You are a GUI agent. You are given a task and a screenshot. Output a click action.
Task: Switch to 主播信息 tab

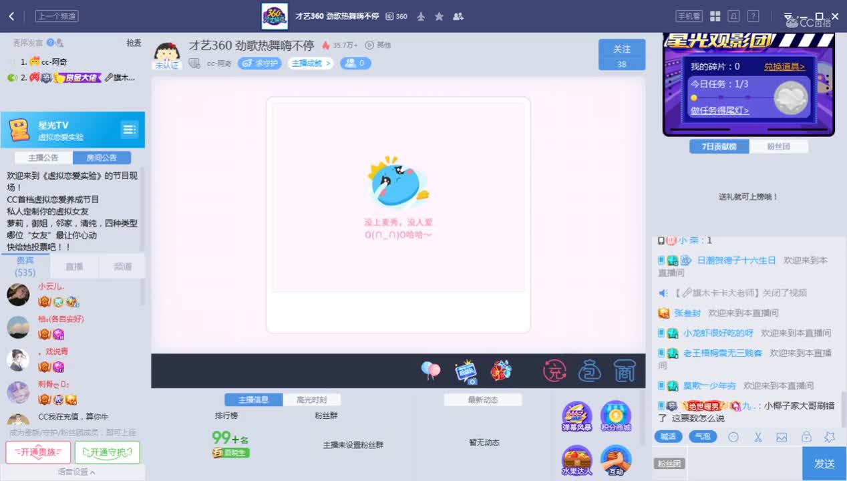point(253,399)
